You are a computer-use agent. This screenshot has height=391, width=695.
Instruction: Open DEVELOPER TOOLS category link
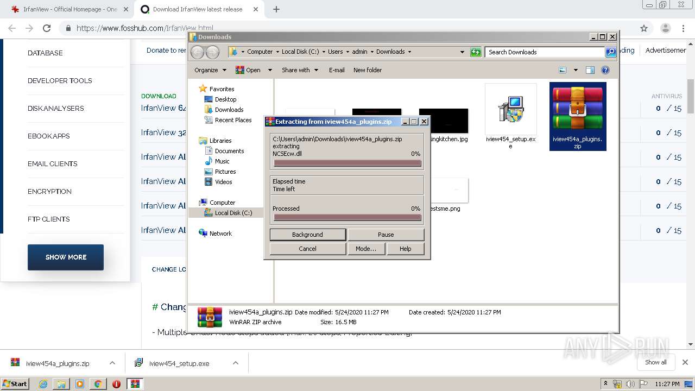click(60, 81)
